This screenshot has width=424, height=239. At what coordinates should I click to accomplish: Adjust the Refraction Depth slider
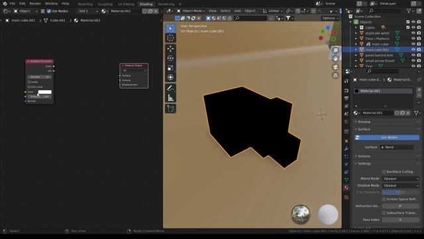coord(401,206)
